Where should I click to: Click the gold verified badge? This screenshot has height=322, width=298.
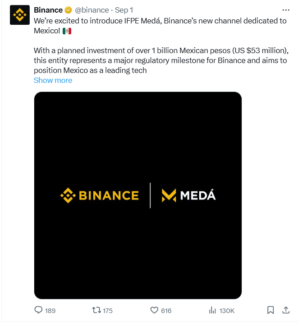69,10
